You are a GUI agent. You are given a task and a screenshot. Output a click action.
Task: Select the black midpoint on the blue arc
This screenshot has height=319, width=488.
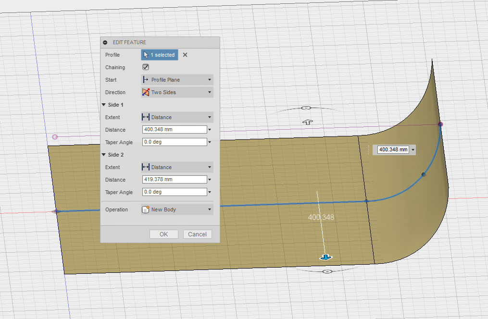[x=424, y=174]
